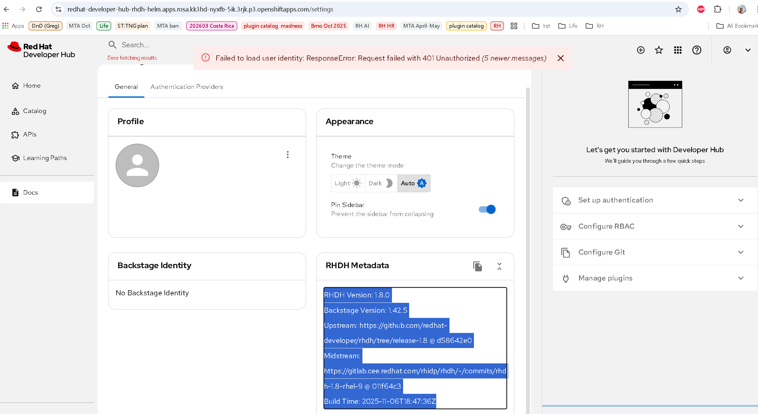Open the Docs sidebar link
The image size is (758, 414).
[x=30, y=193]
